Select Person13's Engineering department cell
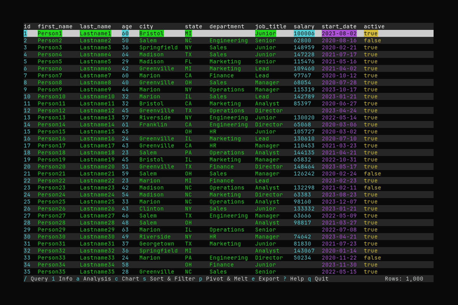The height and width of the screenshot is (305, 458). 229,117
